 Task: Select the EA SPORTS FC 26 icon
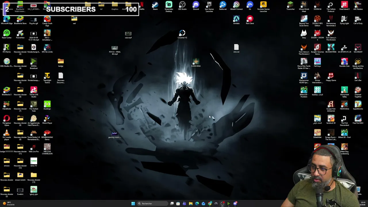[x=344, y=49]
